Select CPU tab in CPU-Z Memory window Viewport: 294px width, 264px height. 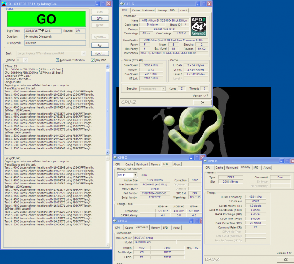click(x=208, y=168)
